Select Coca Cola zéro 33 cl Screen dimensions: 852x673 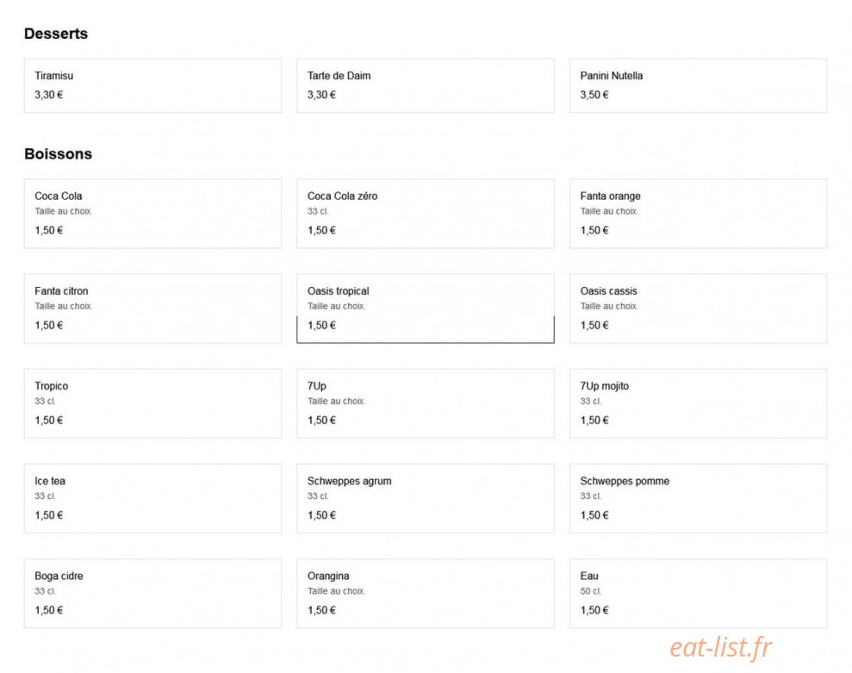point(426,213)
